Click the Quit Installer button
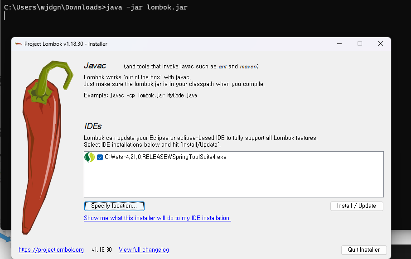Viewport: 411px width, 259px height. [364, 250]
